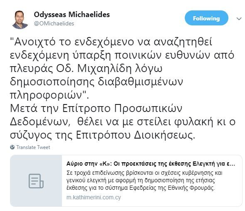Screen dimensions: 245x211
Task: Click the last tweet line mentioning Επιτρόπου Διοικήσεως
Action: coord(103,135)
